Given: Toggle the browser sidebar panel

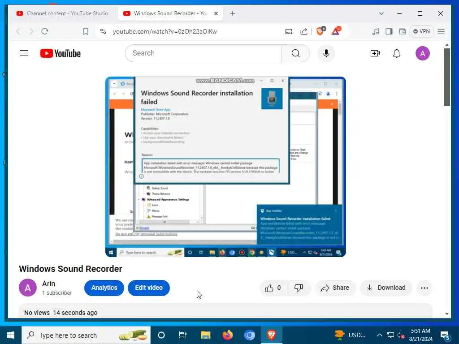Looking at the screenshot, I should (389, 31).
